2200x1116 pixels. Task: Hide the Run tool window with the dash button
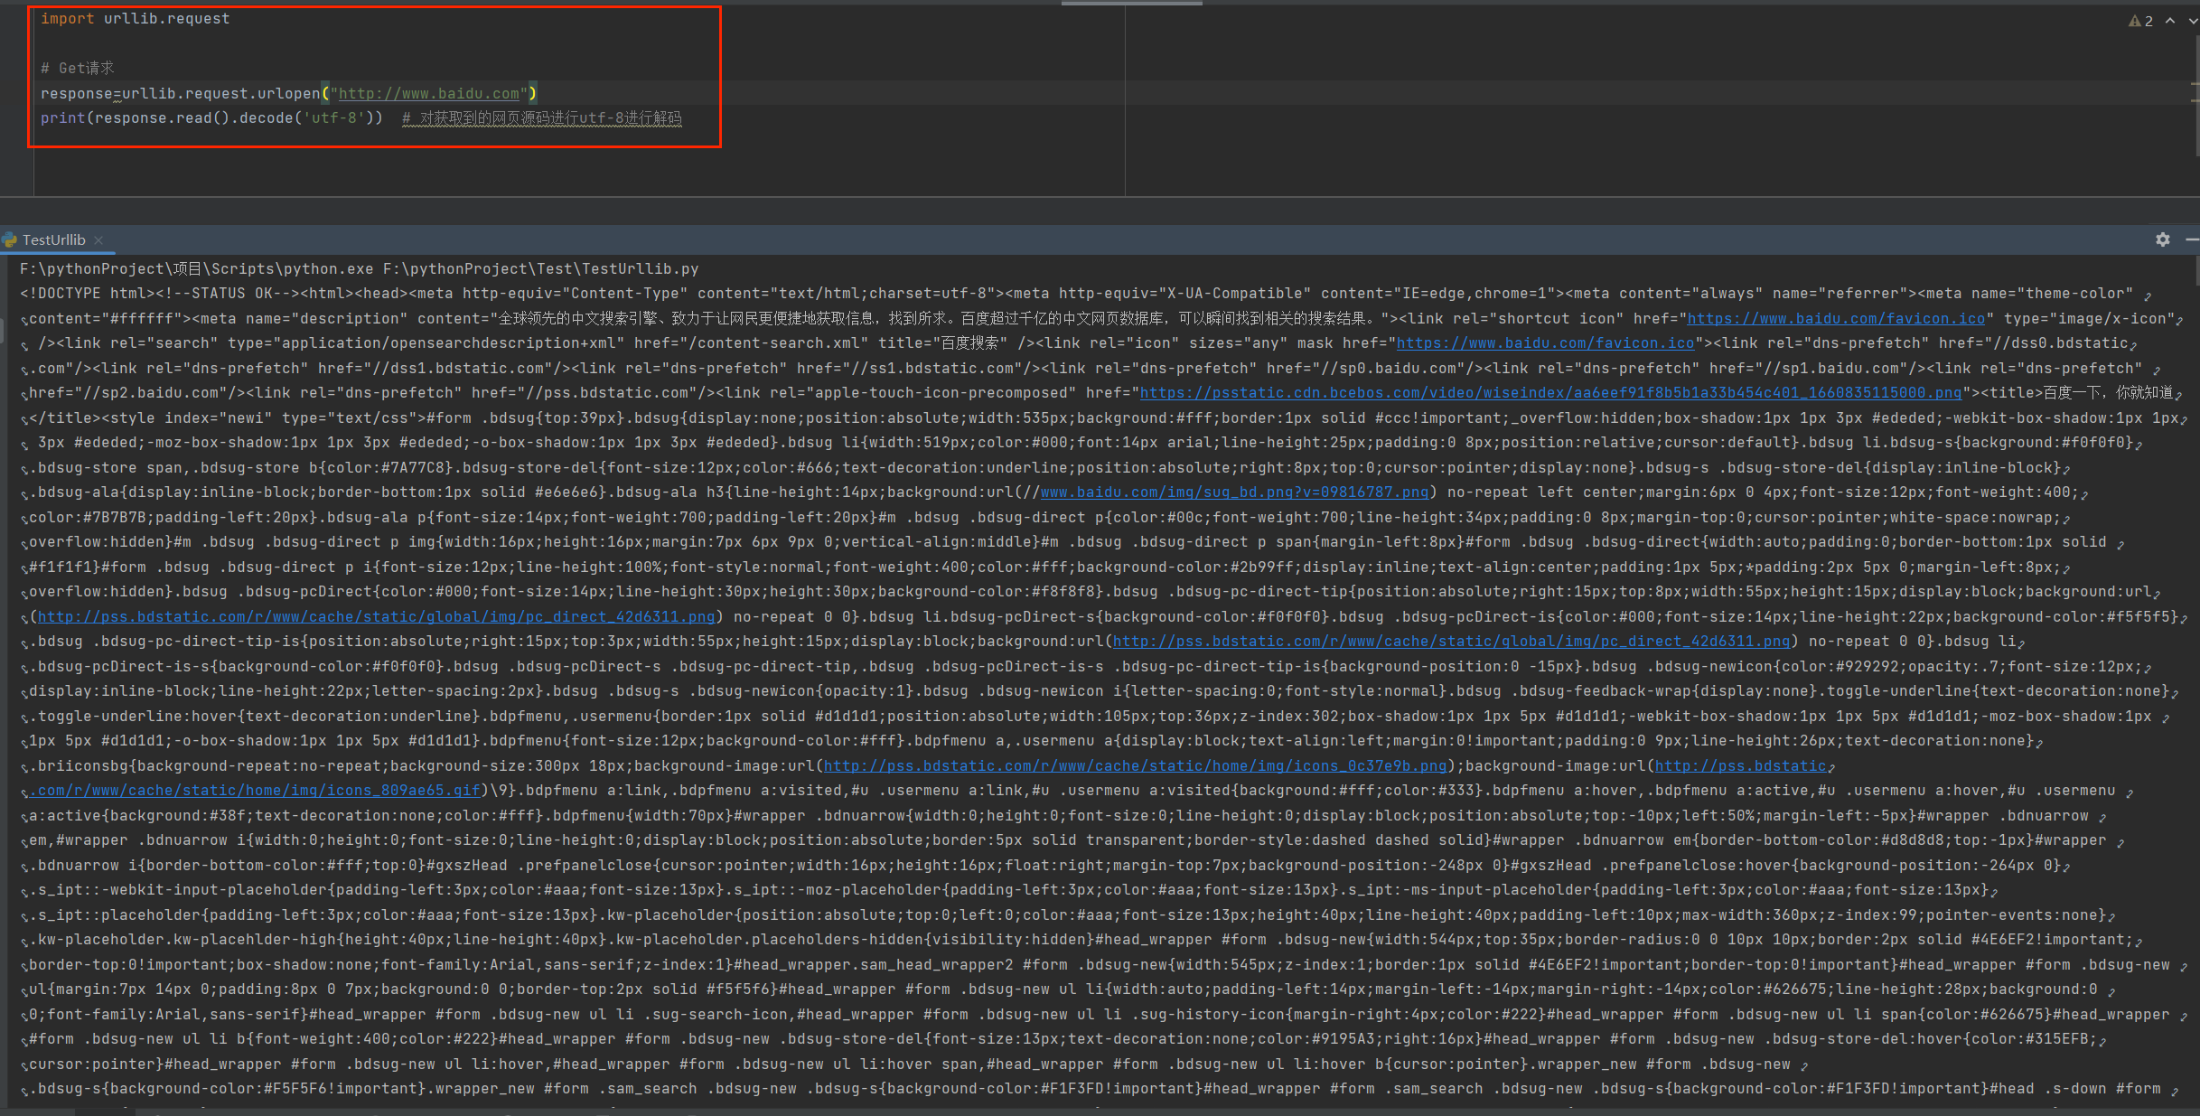tap(2192, 239)
